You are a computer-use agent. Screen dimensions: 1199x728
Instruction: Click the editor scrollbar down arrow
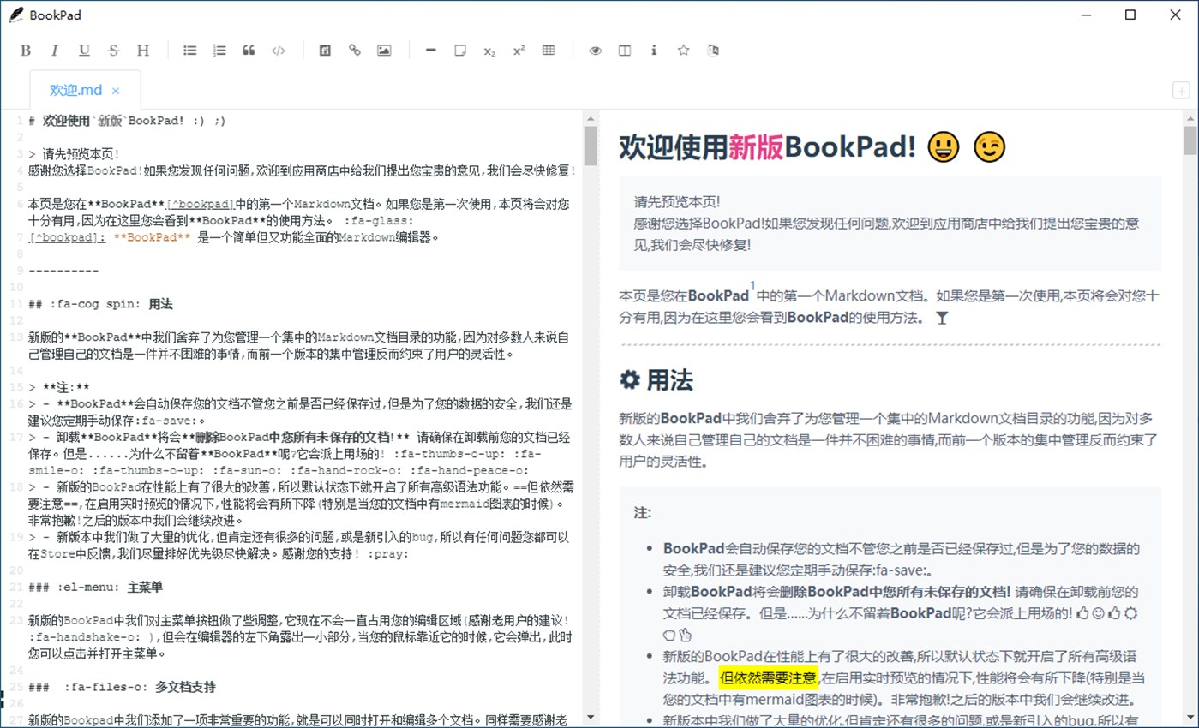click(591, 718)
